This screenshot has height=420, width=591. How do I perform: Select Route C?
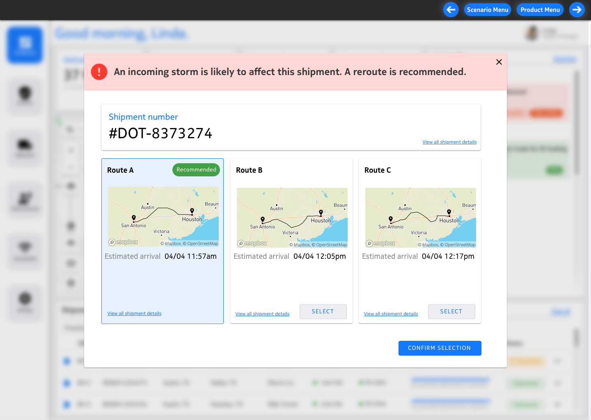pyautogui.click(x=451, y=312)
